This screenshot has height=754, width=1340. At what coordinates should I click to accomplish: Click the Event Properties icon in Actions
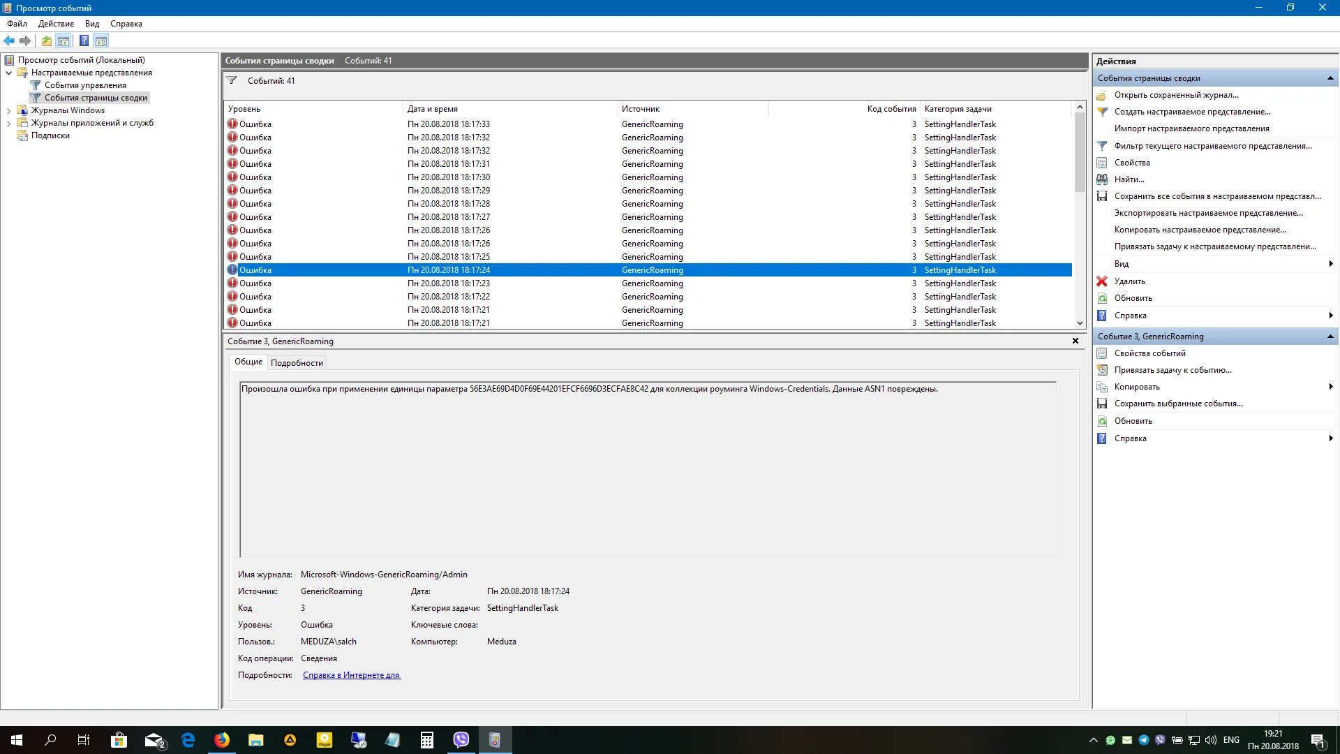coord(1102,353)
